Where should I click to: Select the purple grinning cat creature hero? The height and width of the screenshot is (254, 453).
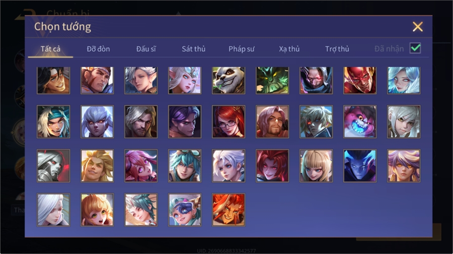pyautogui.click(x=360, y=121)
